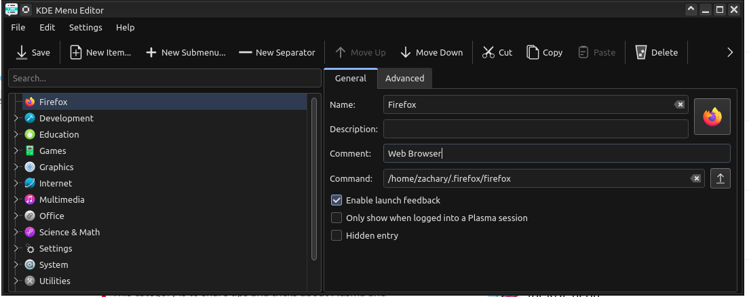Click New Item toolbar button
The image size is (749, 297).
pos(100,52)
